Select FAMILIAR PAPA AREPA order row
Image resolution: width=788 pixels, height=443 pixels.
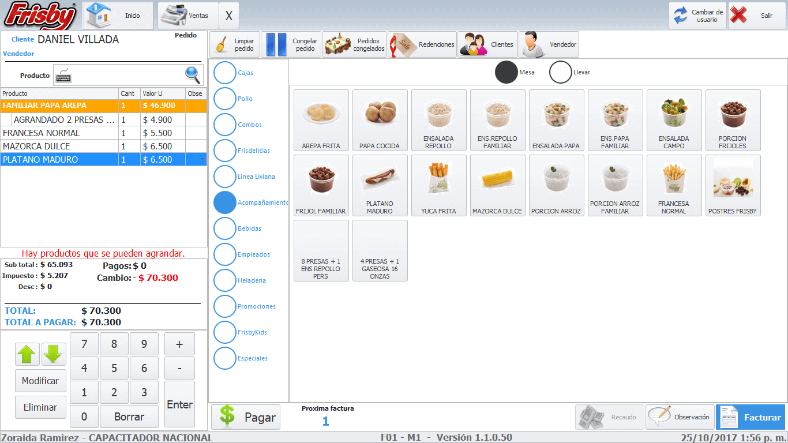[x=103, y=106]
